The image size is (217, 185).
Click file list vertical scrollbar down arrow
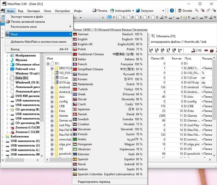pos(214,155)
